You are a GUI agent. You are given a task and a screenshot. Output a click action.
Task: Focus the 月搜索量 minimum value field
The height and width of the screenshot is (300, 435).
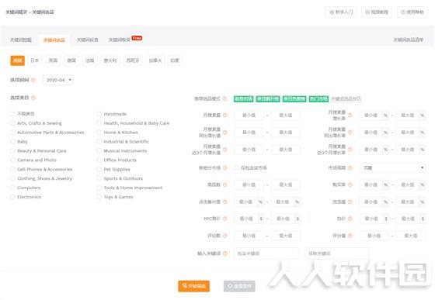249,116
